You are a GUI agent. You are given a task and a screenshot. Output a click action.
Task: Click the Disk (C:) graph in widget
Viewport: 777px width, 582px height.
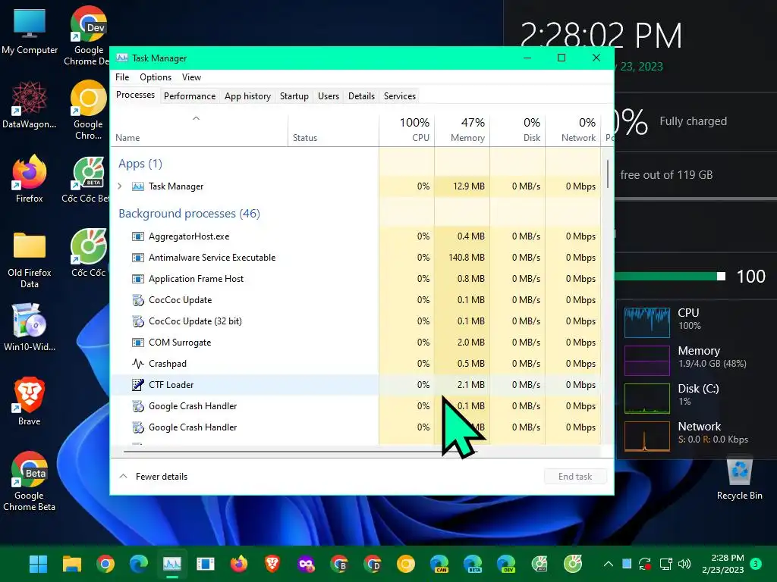(647, 399)
